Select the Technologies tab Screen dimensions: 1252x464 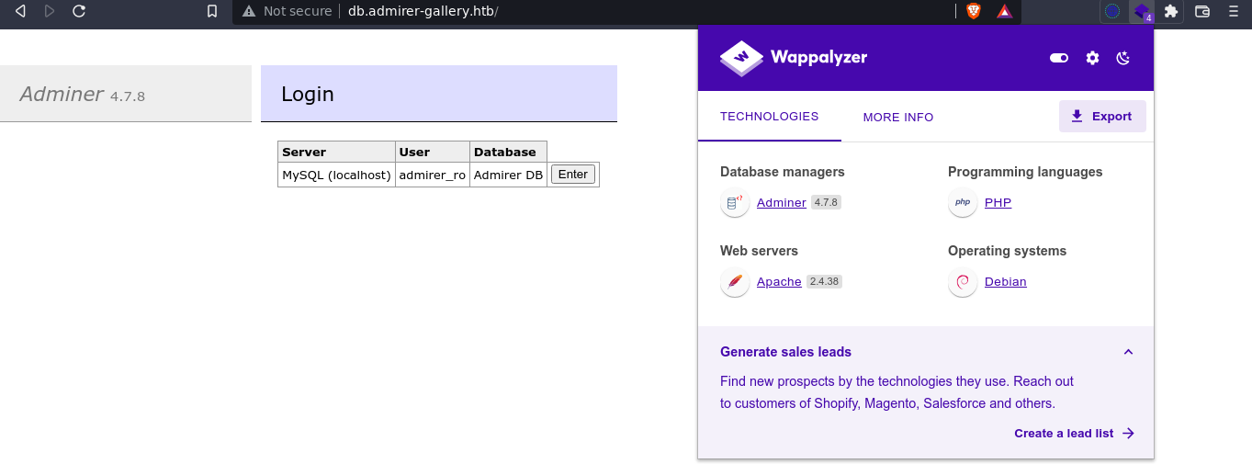769,117
